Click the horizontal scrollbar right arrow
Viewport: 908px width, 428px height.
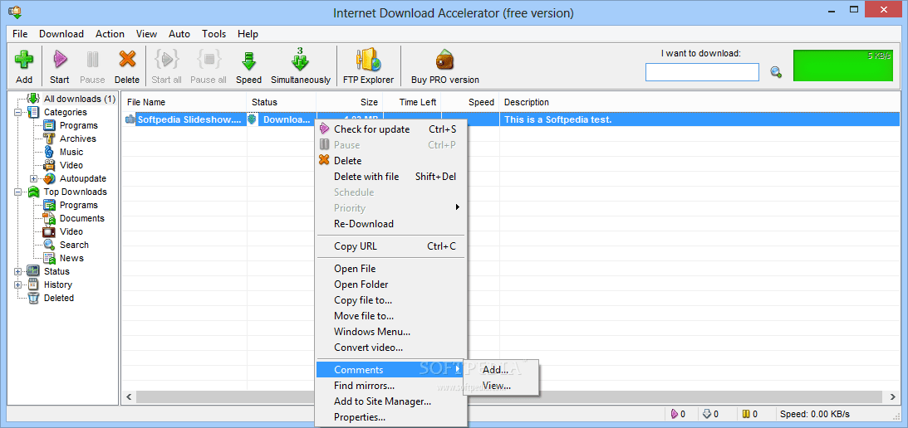point(892,396)
